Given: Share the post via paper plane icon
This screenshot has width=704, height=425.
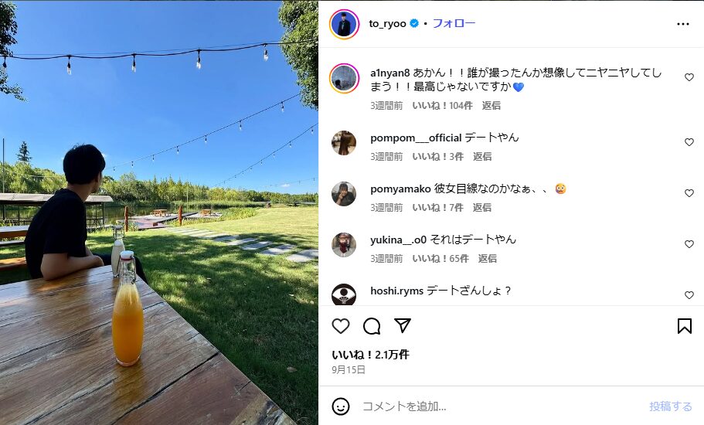Looking at the screenshot, I should click(403, 325).
